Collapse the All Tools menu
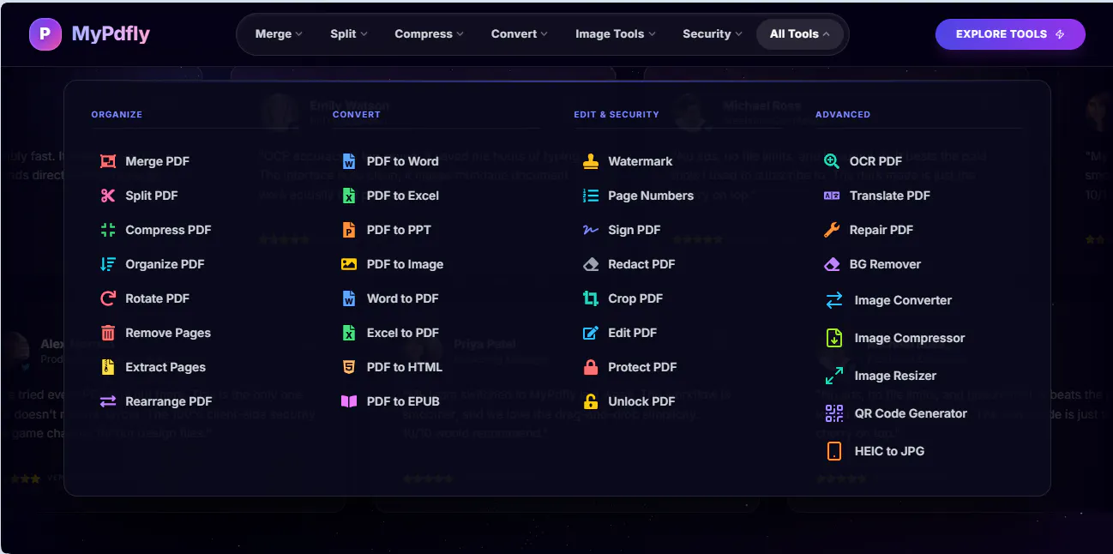 (x=800, y=34)
